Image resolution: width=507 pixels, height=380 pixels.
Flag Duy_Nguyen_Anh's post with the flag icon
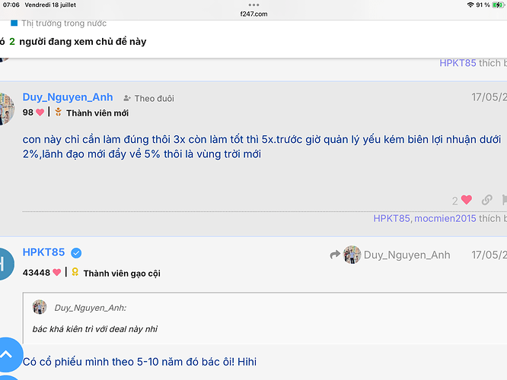coord(504,200)
